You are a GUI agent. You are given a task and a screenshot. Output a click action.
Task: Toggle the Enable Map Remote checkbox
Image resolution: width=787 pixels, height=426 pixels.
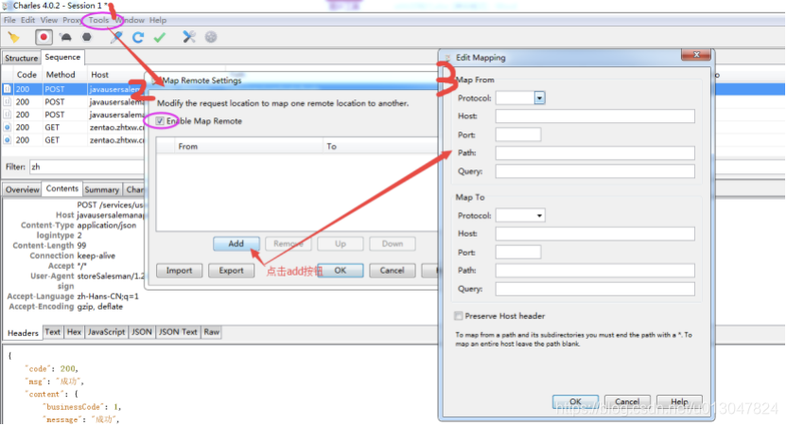[x=160, y=121]
